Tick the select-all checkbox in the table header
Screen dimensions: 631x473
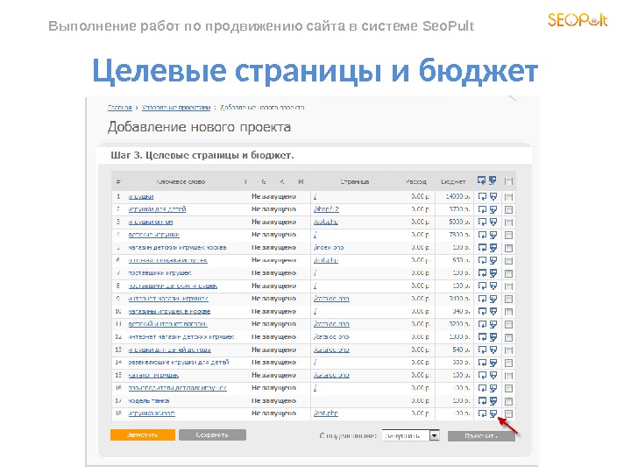[x=508, y=181]
